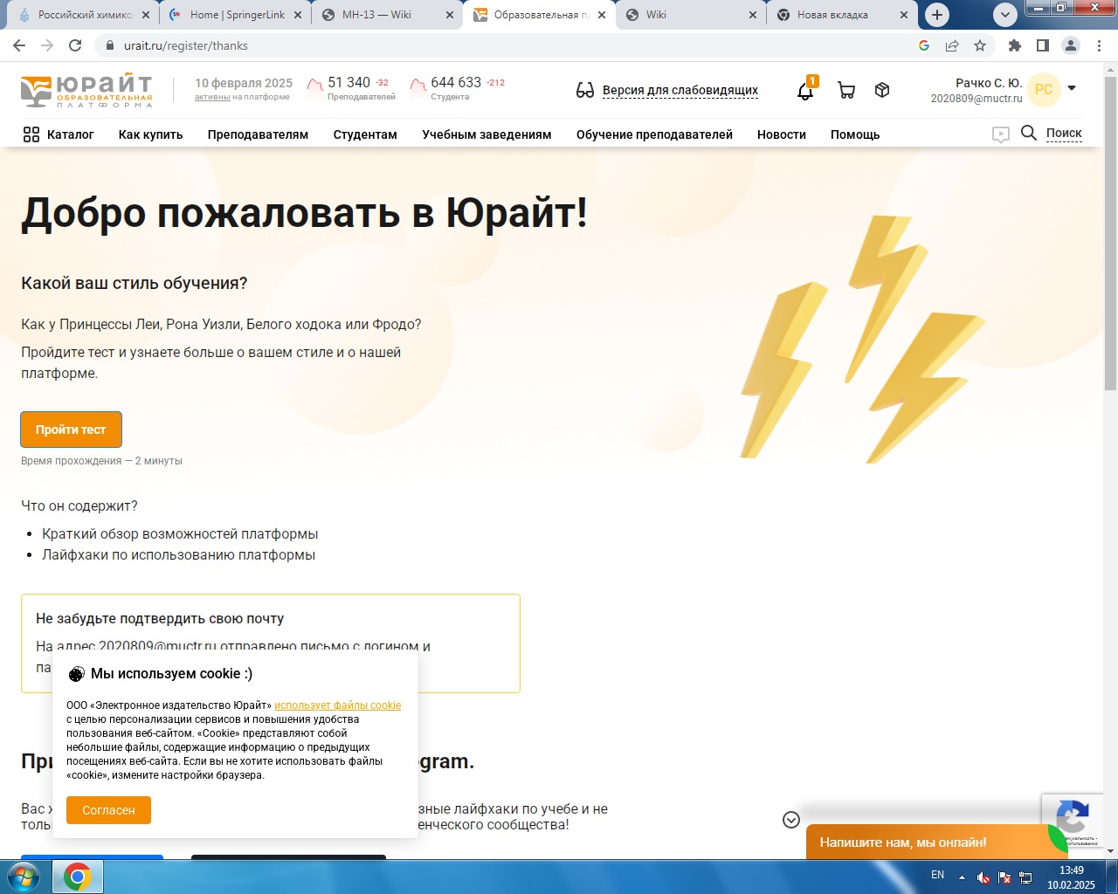Click the glasses accessibility icon
The width and height of the screenshot is (1118, 894).
pyautogui.click(x=585, y=90)
